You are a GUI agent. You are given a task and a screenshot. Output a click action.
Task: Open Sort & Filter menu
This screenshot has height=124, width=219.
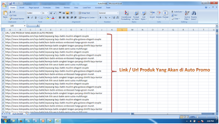pos(187,15)
